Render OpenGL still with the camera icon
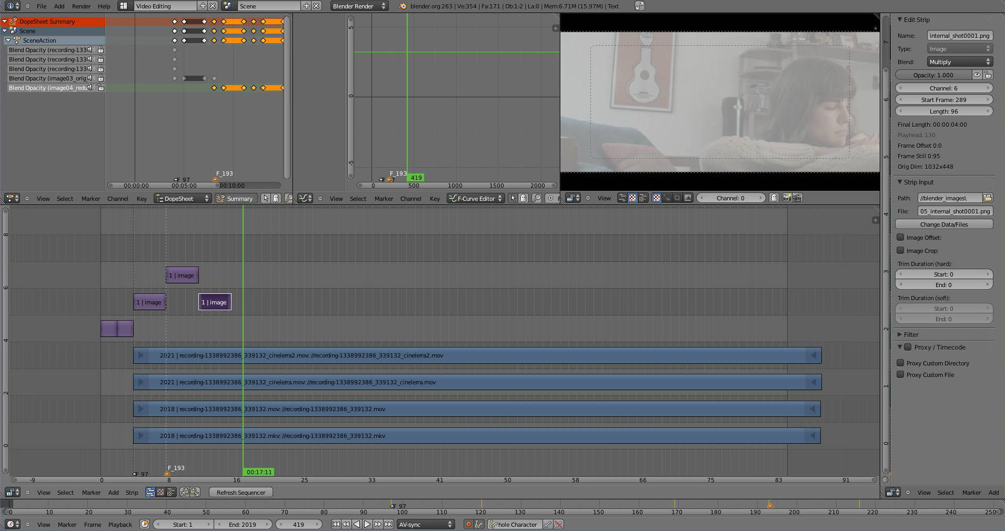Viewport: 1005px width, 531px height. click(x=787, y=198)
